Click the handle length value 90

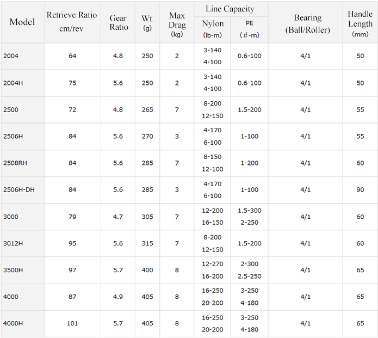click(360, 190)
